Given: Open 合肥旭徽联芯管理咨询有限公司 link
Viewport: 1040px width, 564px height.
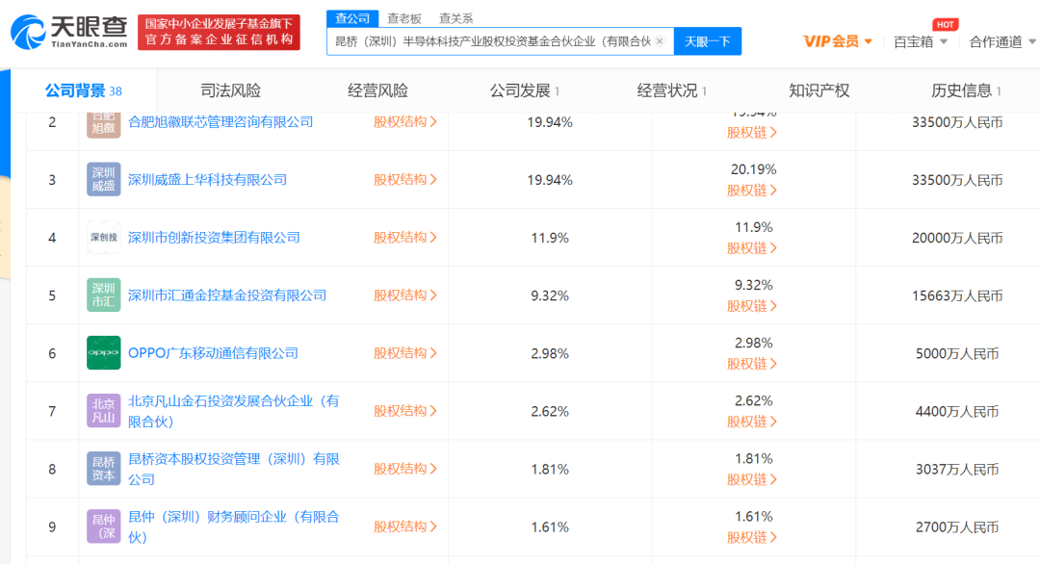Looking at the screenshot, I should click(221, 122).
